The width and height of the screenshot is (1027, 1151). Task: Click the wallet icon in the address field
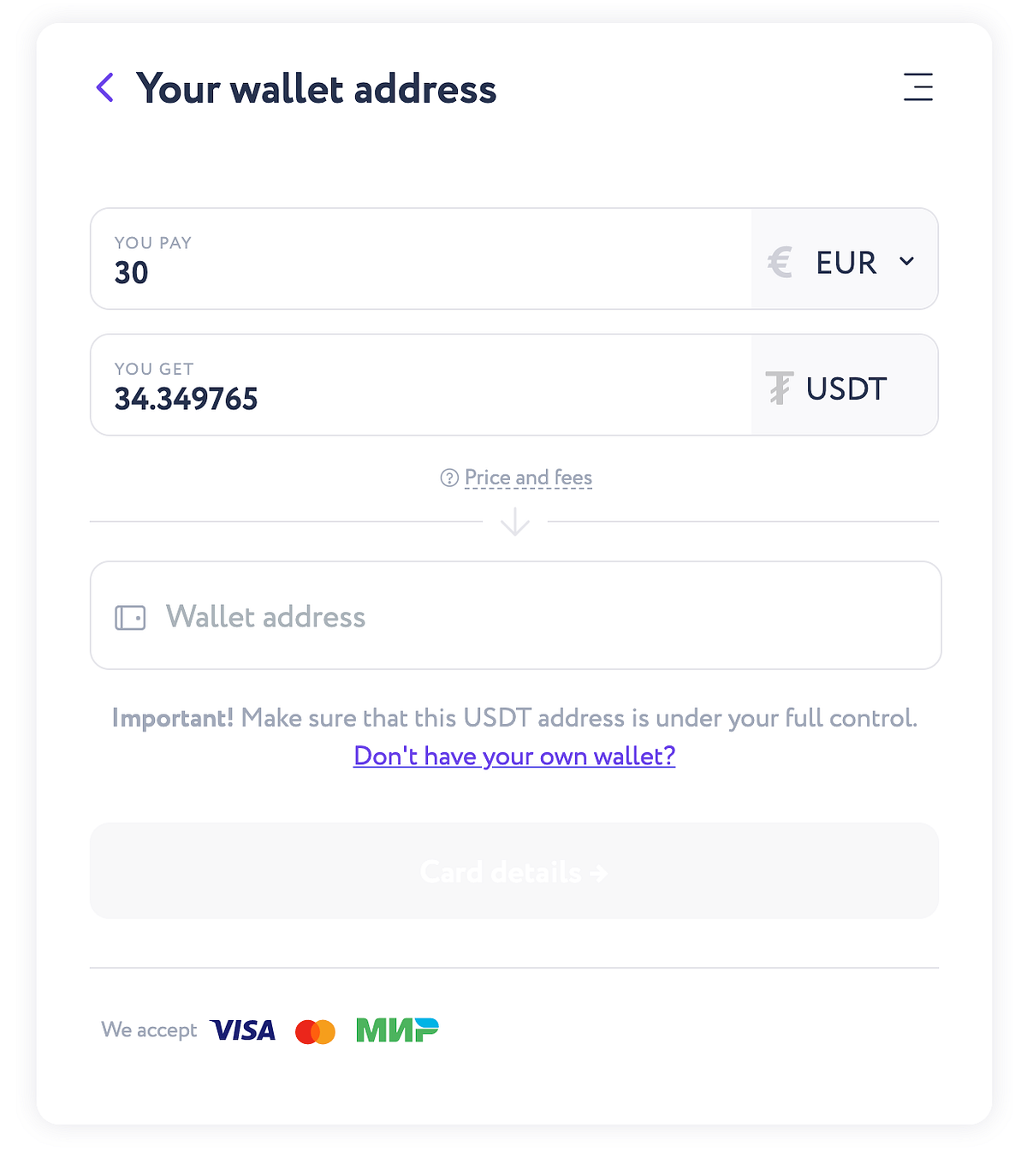(x=130, y=616)
